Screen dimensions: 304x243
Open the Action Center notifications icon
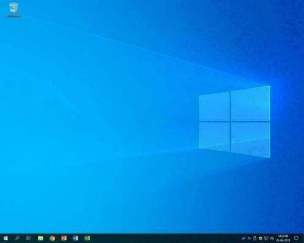[296, 238]
